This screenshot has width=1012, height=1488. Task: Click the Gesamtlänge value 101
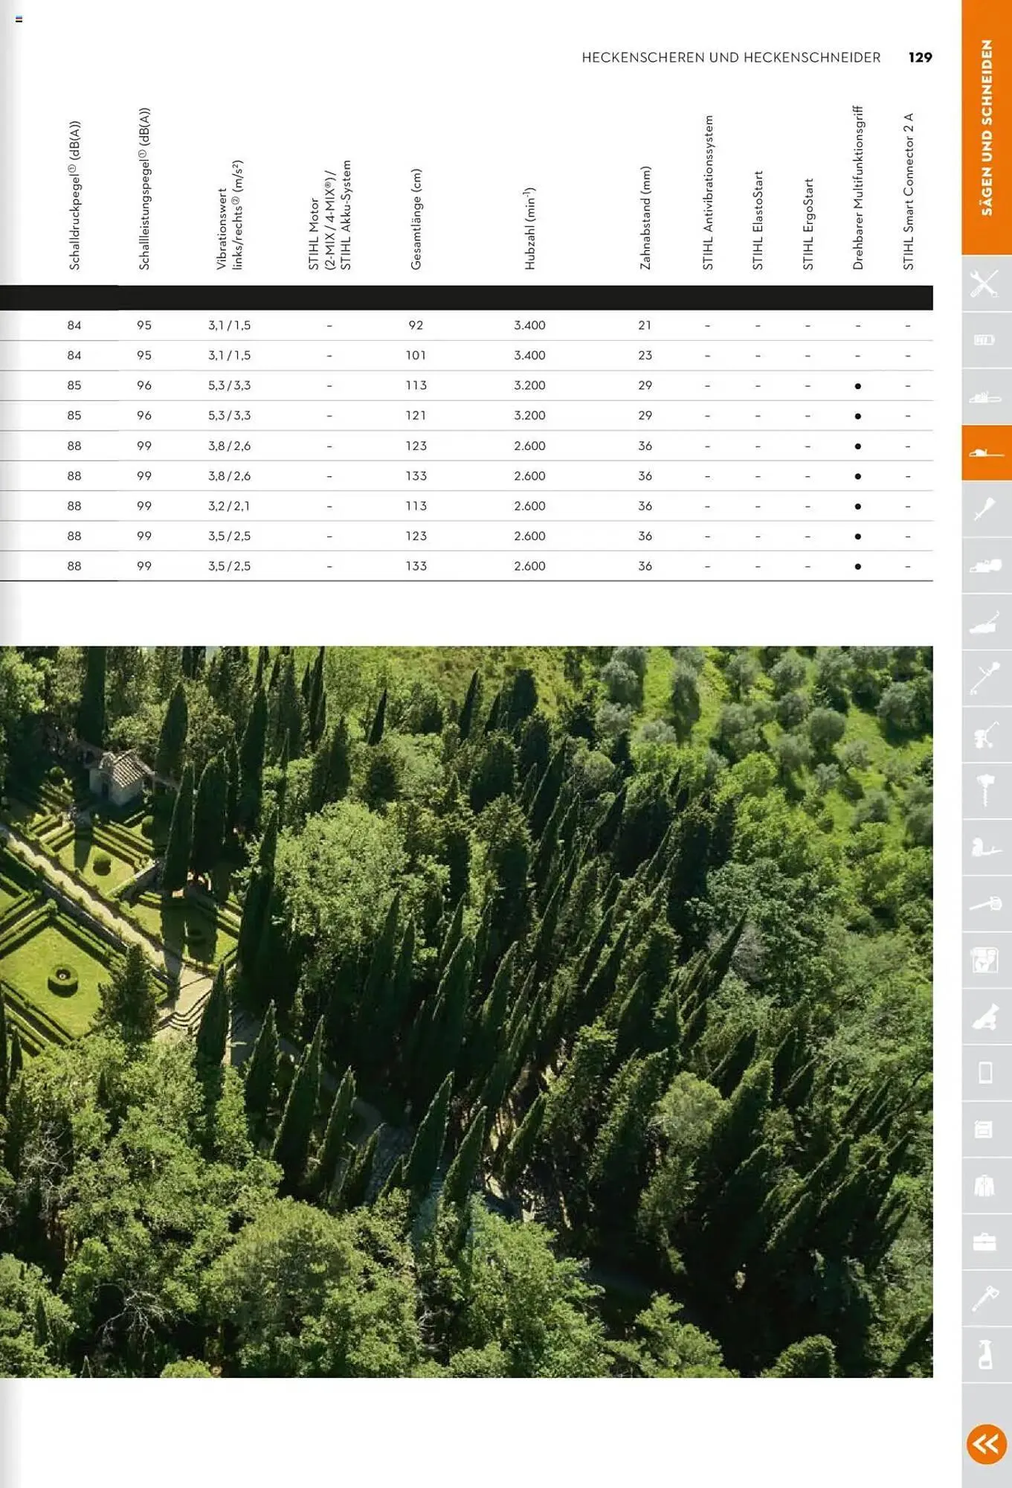tap(416, 356)
